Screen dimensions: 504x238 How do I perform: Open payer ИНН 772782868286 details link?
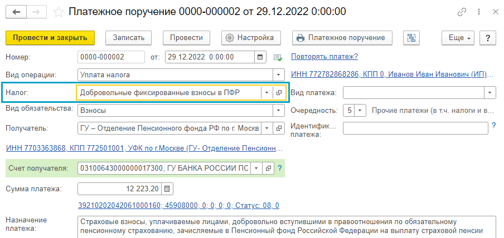click(x=392, y=75)
